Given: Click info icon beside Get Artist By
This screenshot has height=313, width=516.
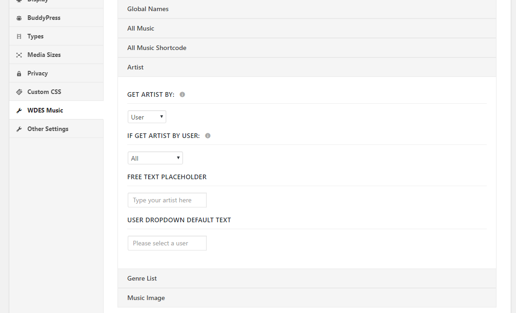Looking at the screenshot, I should pos(183,94).
